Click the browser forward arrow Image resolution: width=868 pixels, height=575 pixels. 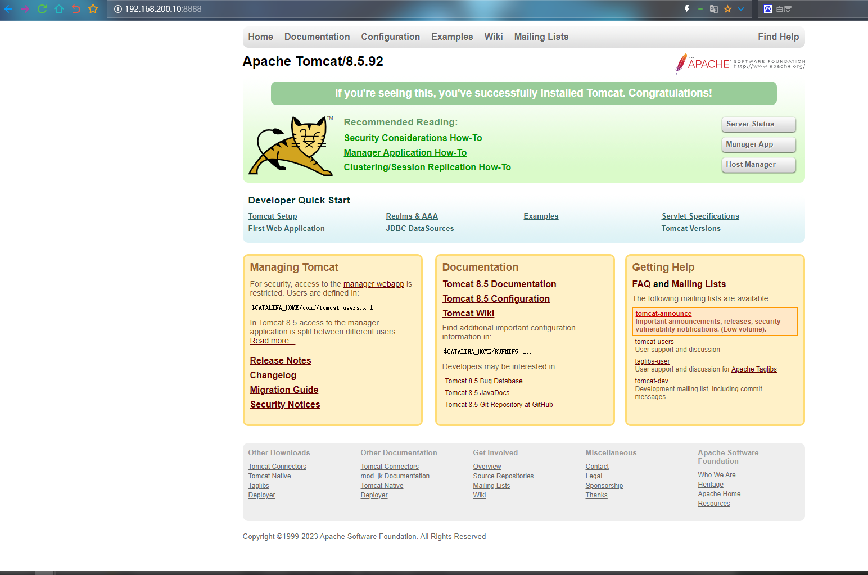click(x=25, y=9)
